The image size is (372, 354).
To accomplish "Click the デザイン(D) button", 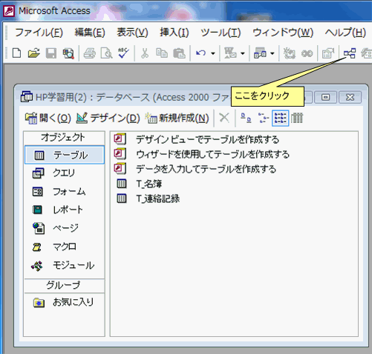I will point(108,118).
